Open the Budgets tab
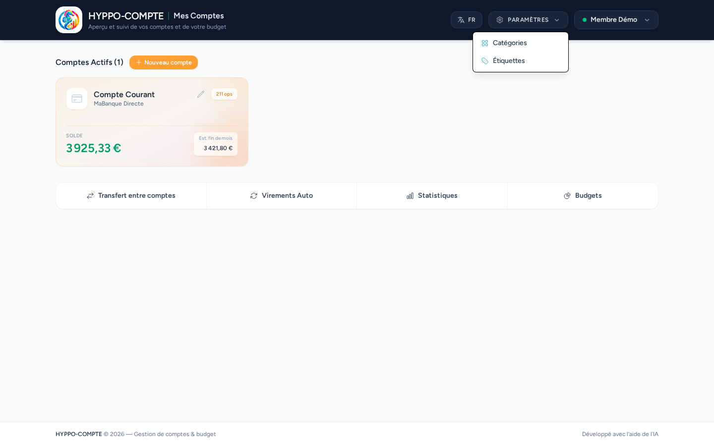Screen dimensions: 714x446 (x=583, y=196)
